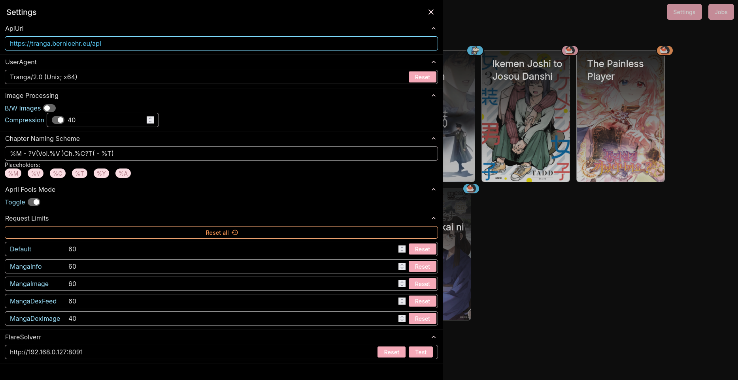
Task: Click the connector badge on The Painless Player
Action: click(664, 50)
